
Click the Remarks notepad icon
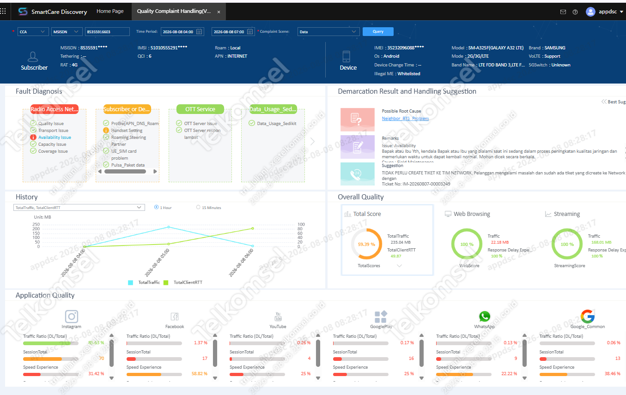[357, 147]
